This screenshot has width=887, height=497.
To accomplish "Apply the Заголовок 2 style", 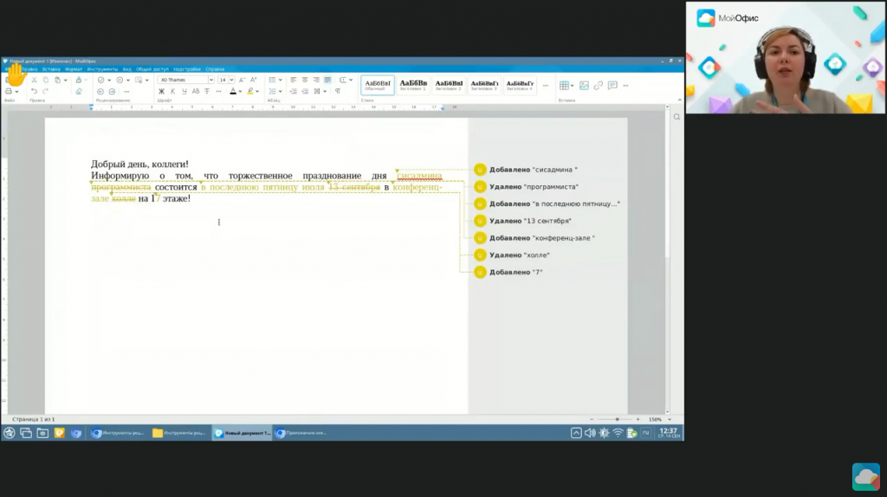I will pos(449,86).
